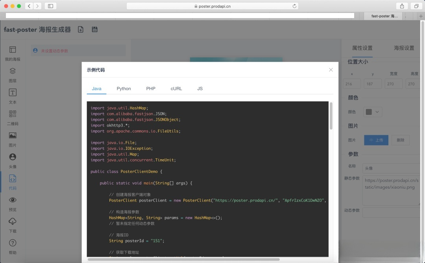Image resolution: width=425 pixels, height=263 pixels.
Task: Open the 我的海报 panel
Action: point(12,53)
